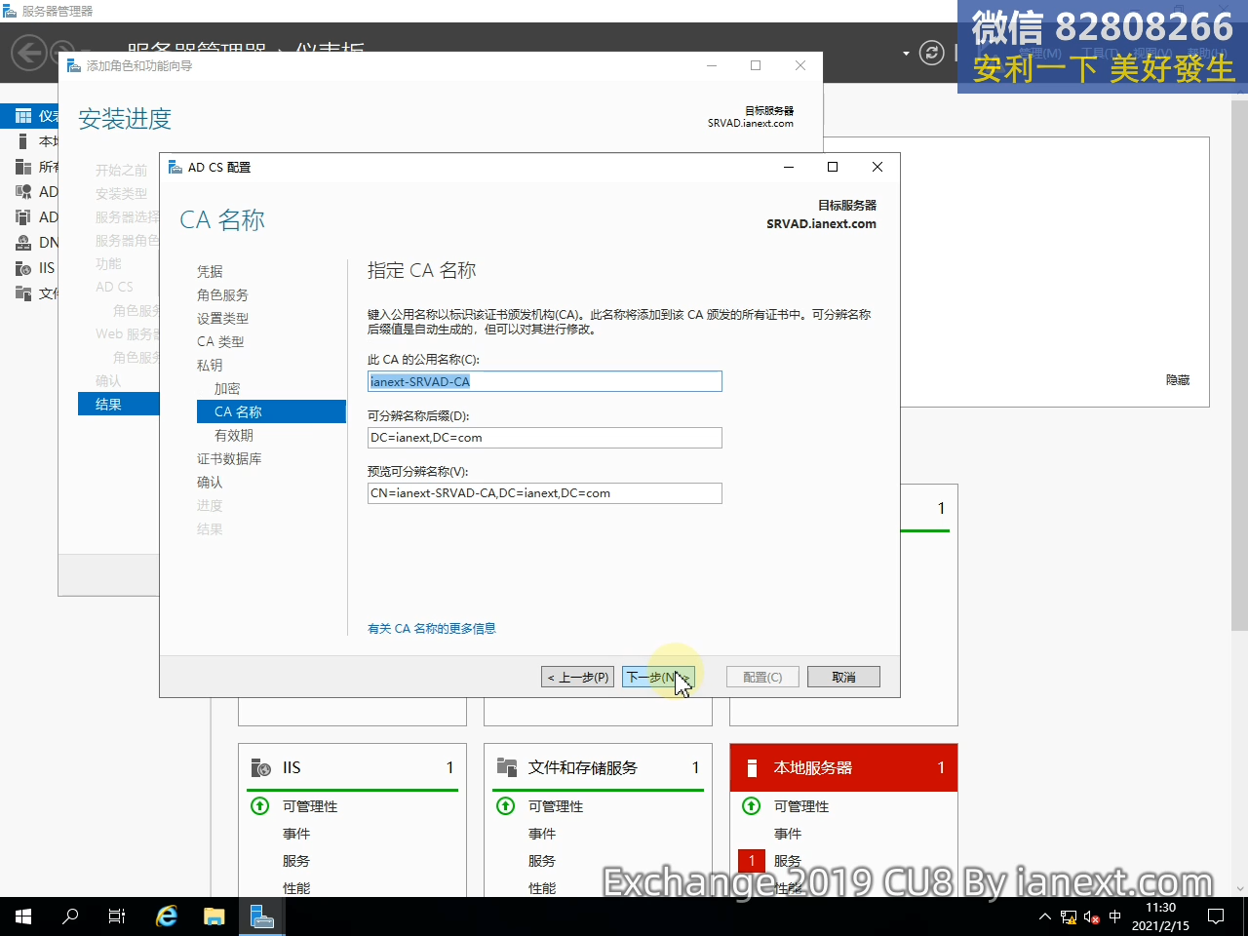Open the CA 类型 step

220,341
